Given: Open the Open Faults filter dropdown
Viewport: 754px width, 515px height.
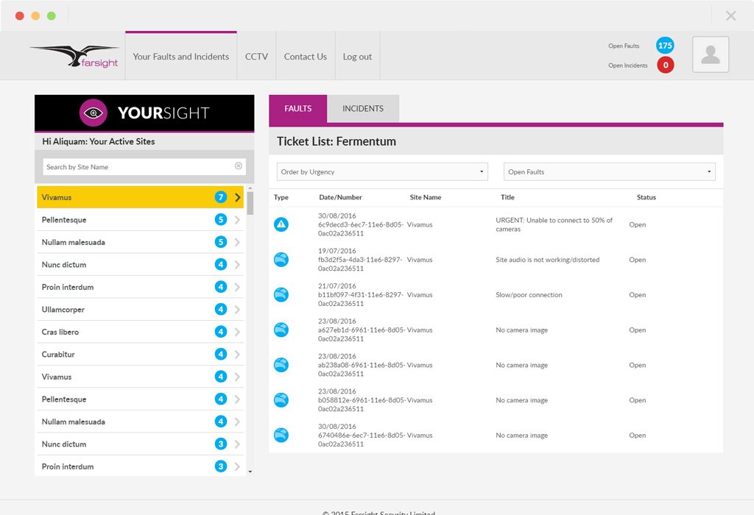Looking at the screenshot, I should pos(609,171).
